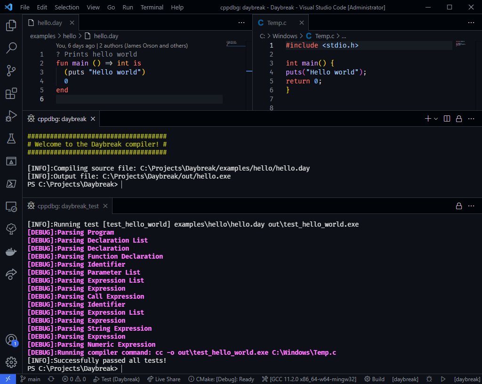Select the hello.day editor tab

coord(51,23)
